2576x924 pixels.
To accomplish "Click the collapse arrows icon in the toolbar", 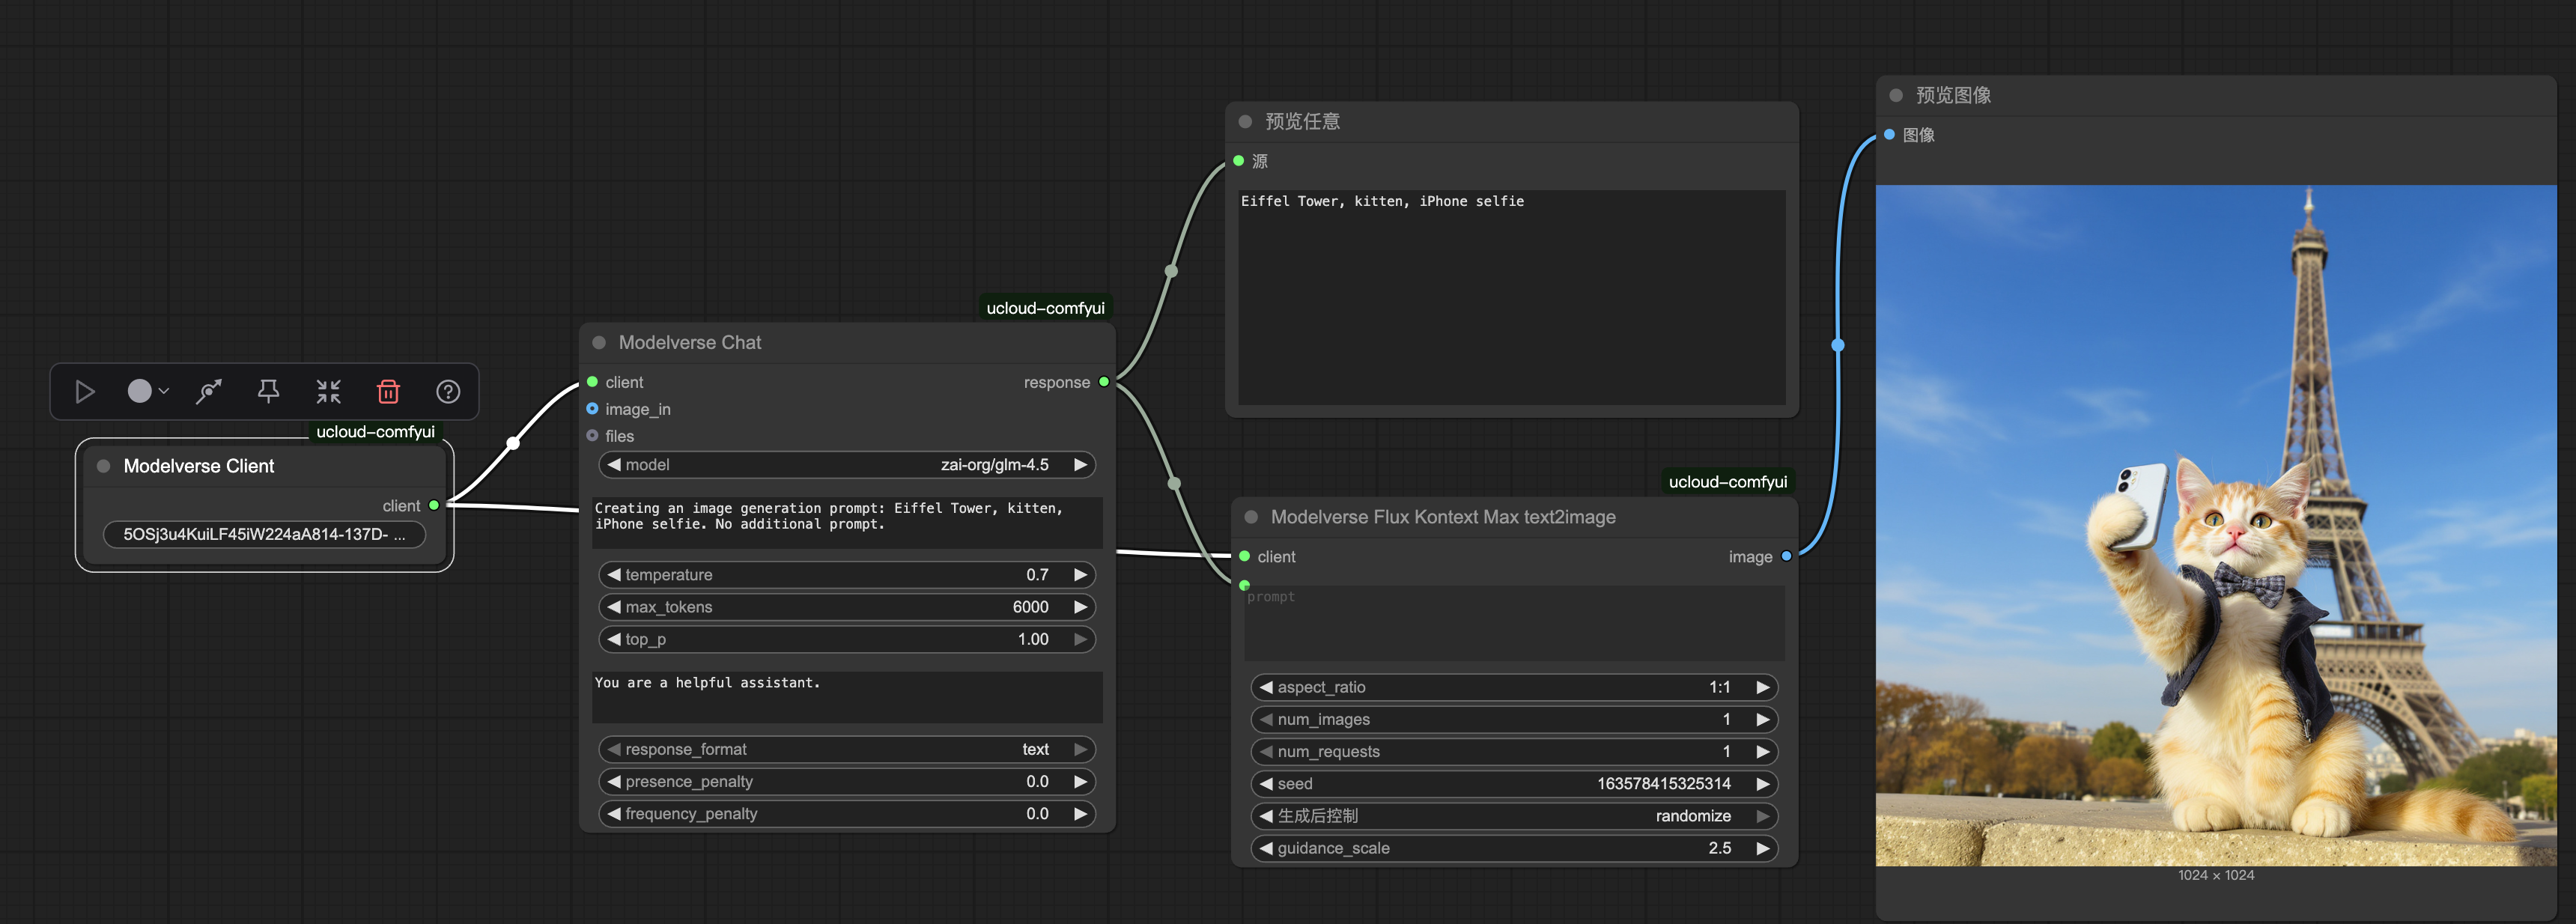I will (x=328, y=392).
